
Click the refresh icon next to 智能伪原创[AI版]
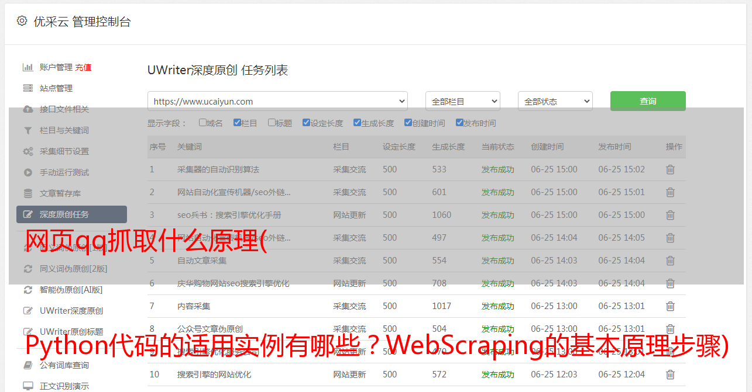point(28,290)
